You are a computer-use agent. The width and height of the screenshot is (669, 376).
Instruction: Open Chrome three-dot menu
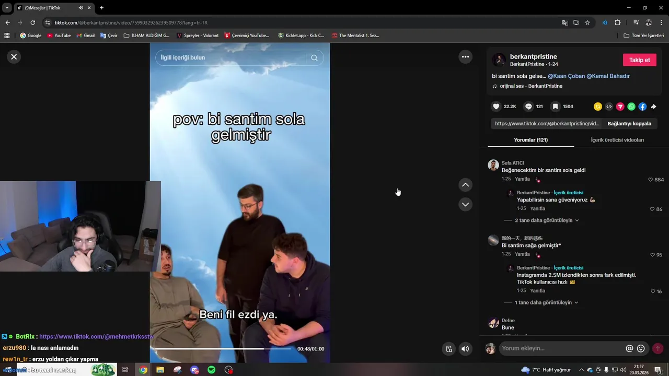[x=661, y=22]
